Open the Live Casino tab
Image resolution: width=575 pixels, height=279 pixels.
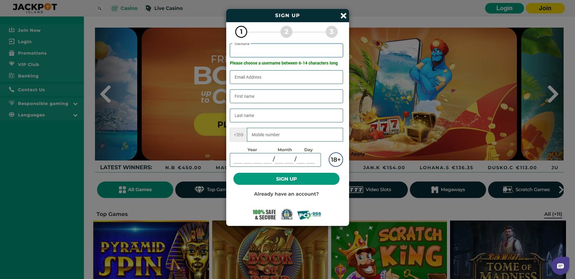pyautogui.click(x=164, y=8)
